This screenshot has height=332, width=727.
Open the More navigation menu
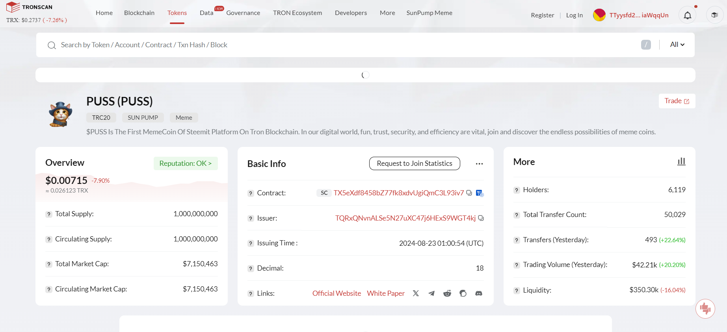[387, 13]
